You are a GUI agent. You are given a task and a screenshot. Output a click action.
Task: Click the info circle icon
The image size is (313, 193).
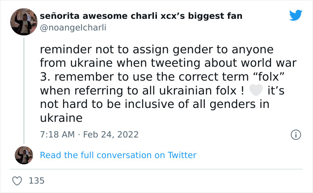click(x=295, y=134)
